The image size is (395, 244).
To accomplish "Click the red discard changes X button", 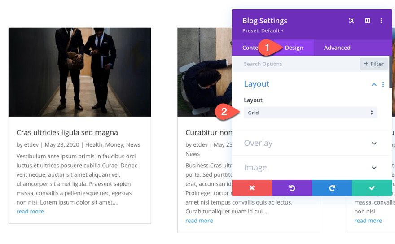I will 252,188.
